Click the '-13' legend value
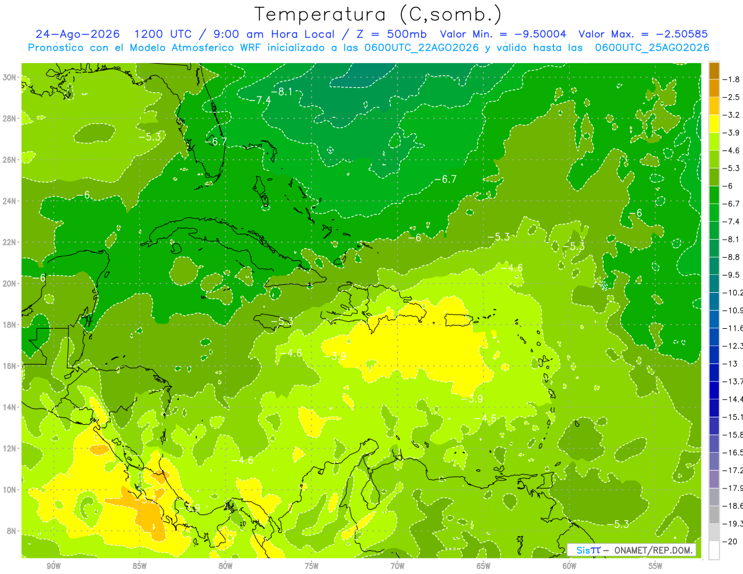Image resolution: width=743 pixels, height=574 pixels. pyautogui.click(x=729, y=363)
